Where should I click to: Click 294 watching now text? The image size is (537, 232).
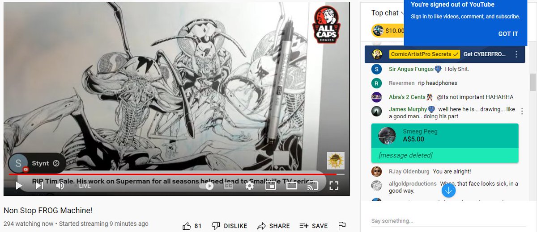click(x=28, y=224)
